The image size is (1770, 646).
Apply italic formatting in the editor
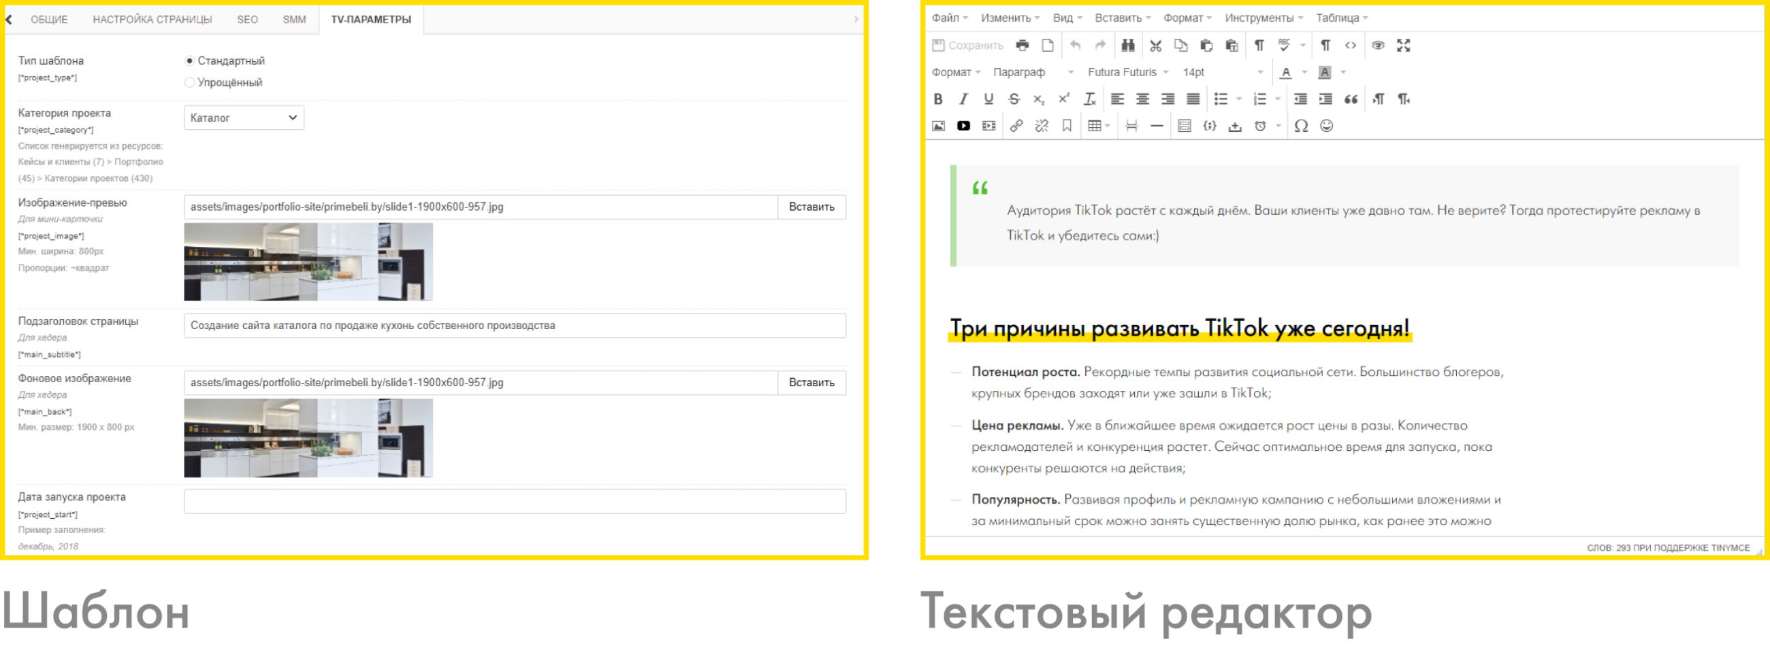click(x=964, y=99)
